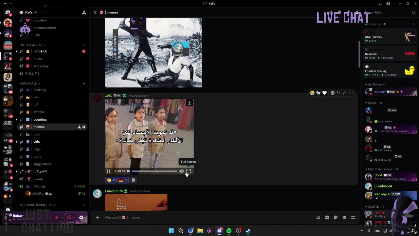The height and width of the screenshot is (236, 419).
Task: Reply to the hovered message
Action: [338, 93]
